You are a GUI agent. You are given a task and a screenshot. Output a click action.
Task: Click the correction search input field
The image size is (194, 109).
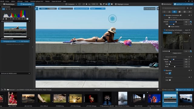click(174, 8)
